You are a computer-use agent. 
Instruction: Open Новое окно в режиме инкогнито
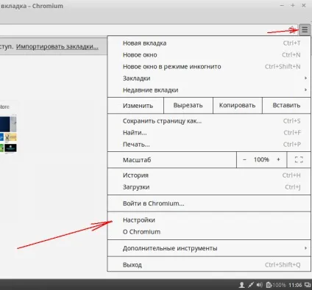pyautogui.click(x=209, y=67)
